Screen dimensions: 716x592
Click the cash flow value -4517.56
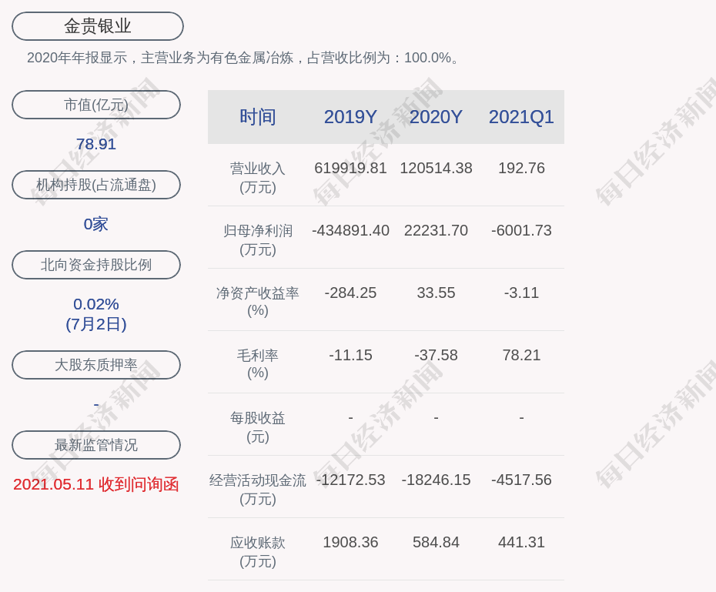521,480
